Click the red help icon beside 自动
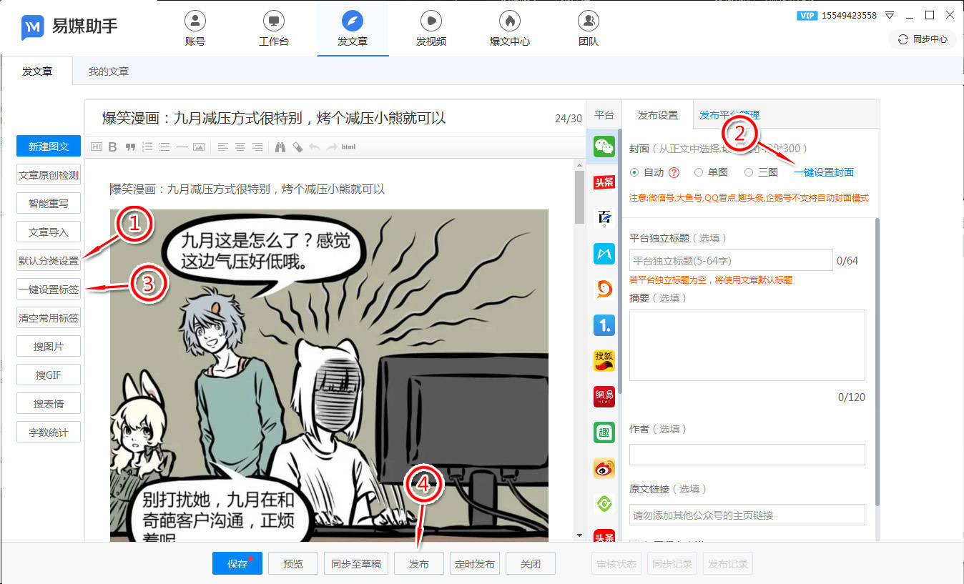 [674, 172]
